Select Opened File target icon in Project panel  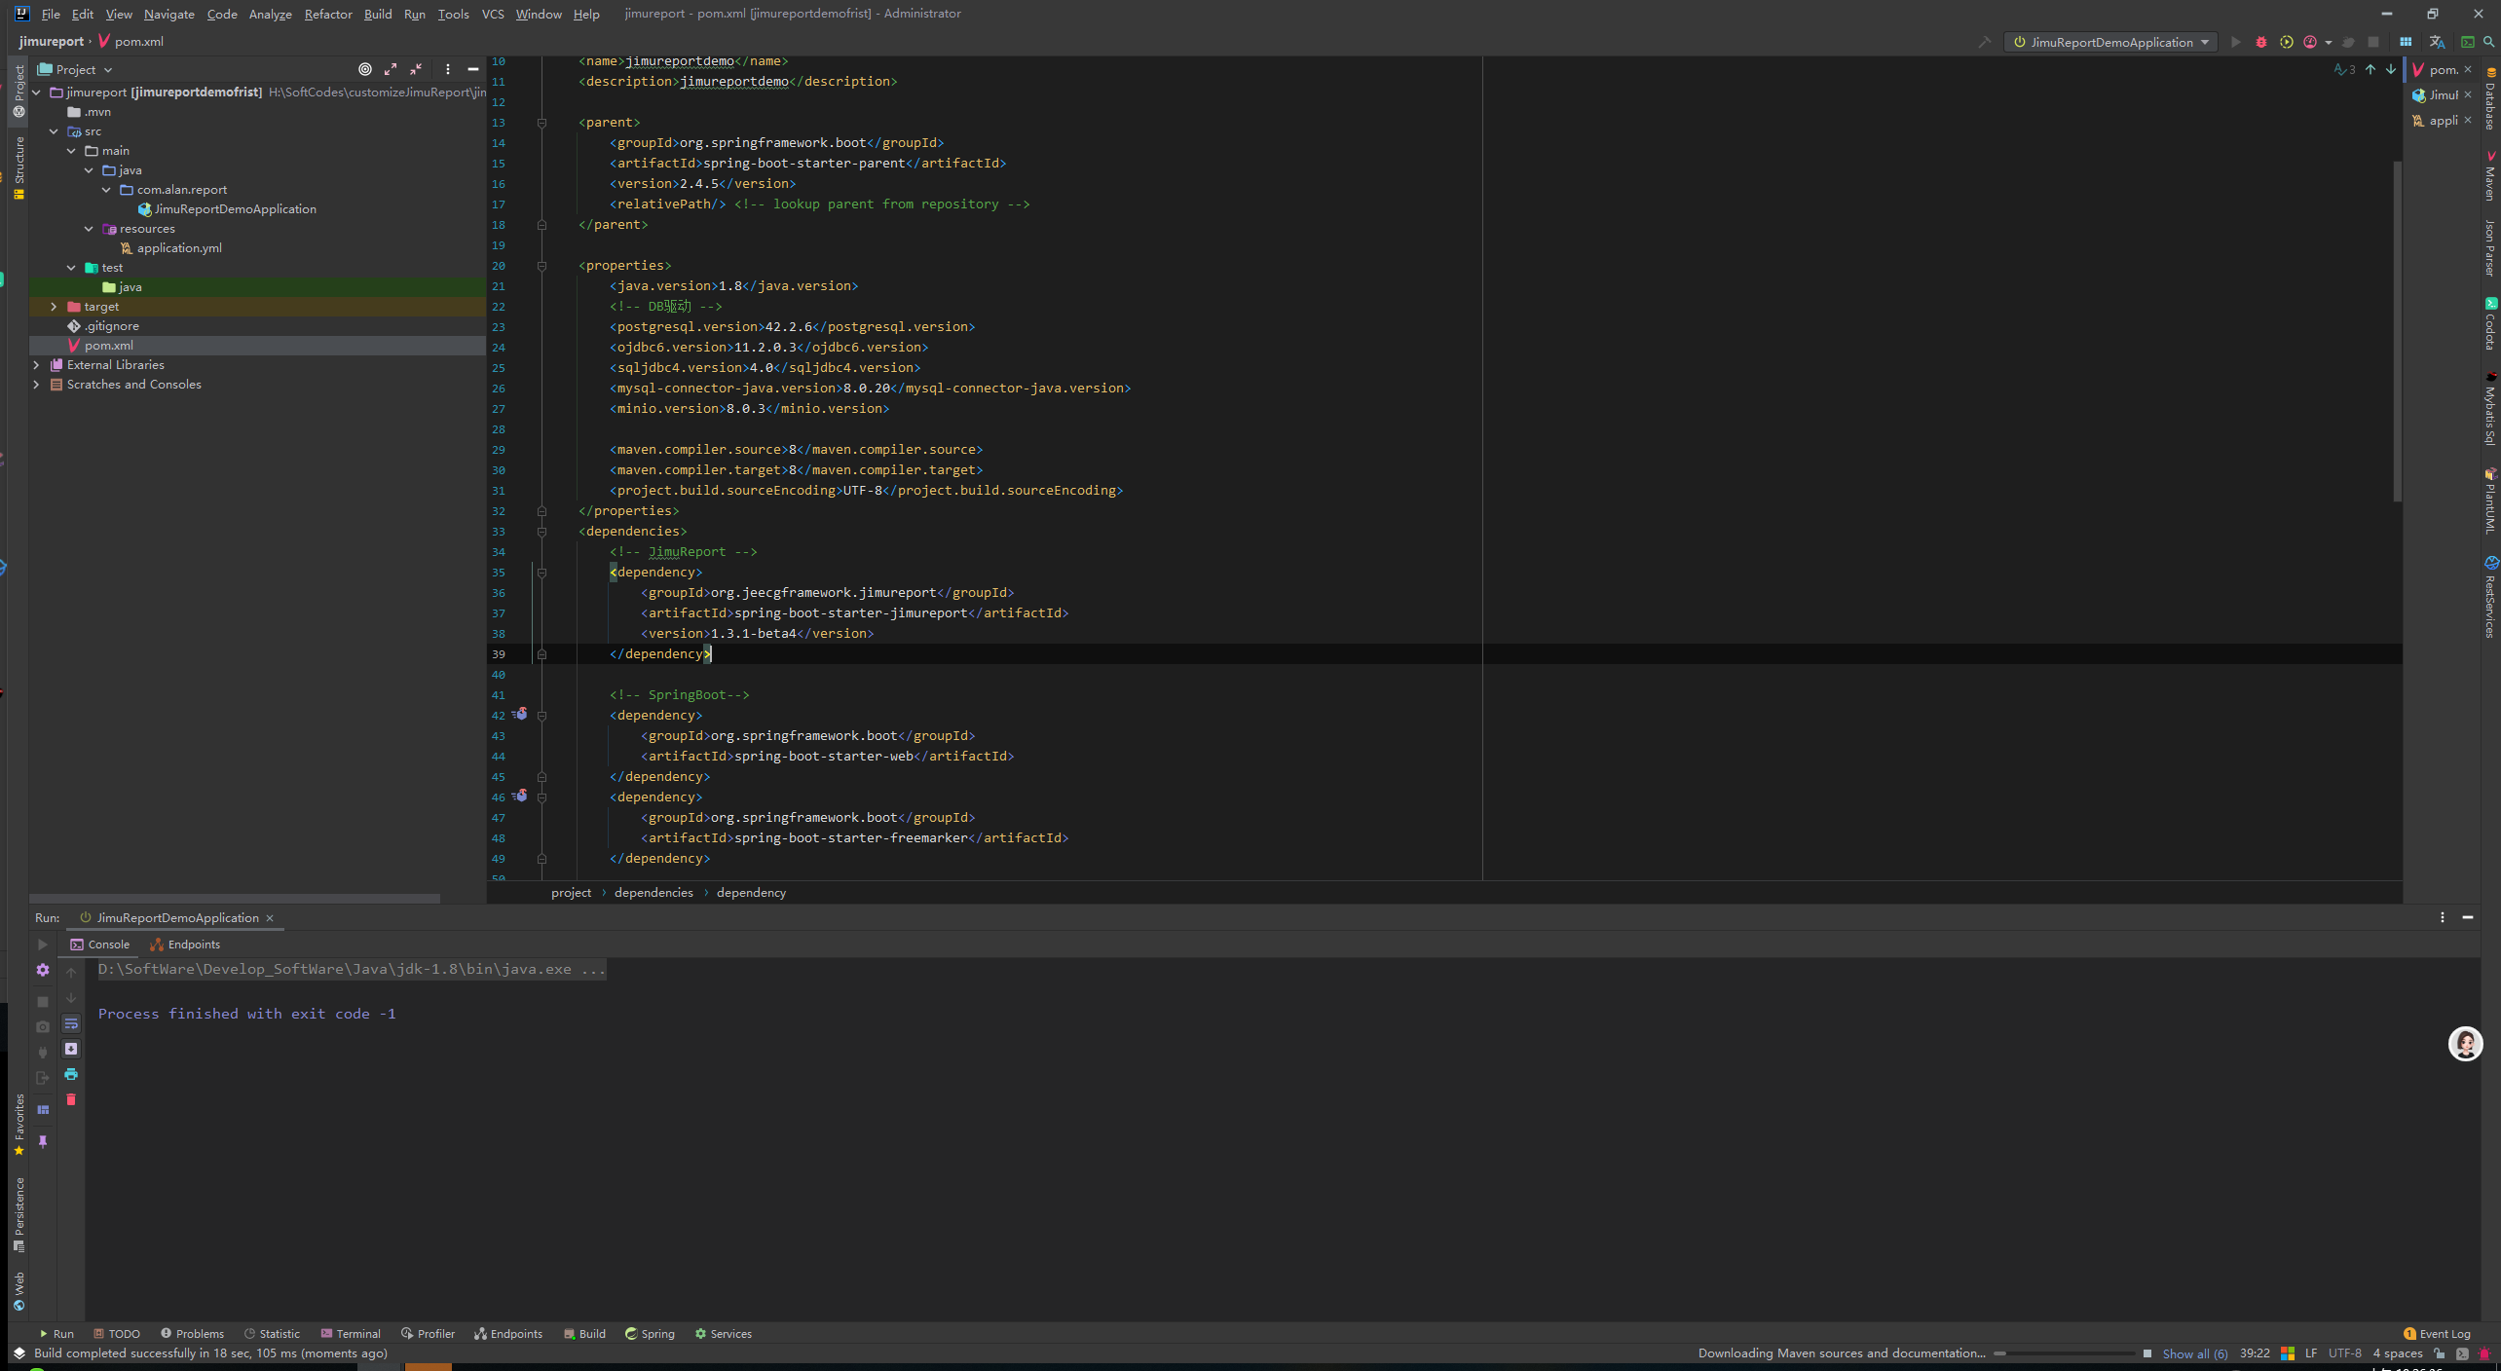365,69
